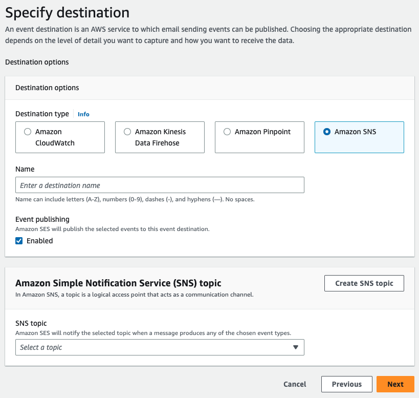Click the SNS topic dropdown arrow icon
The height and width of the screenshot is (398, 419).
(x=295, y=347)
